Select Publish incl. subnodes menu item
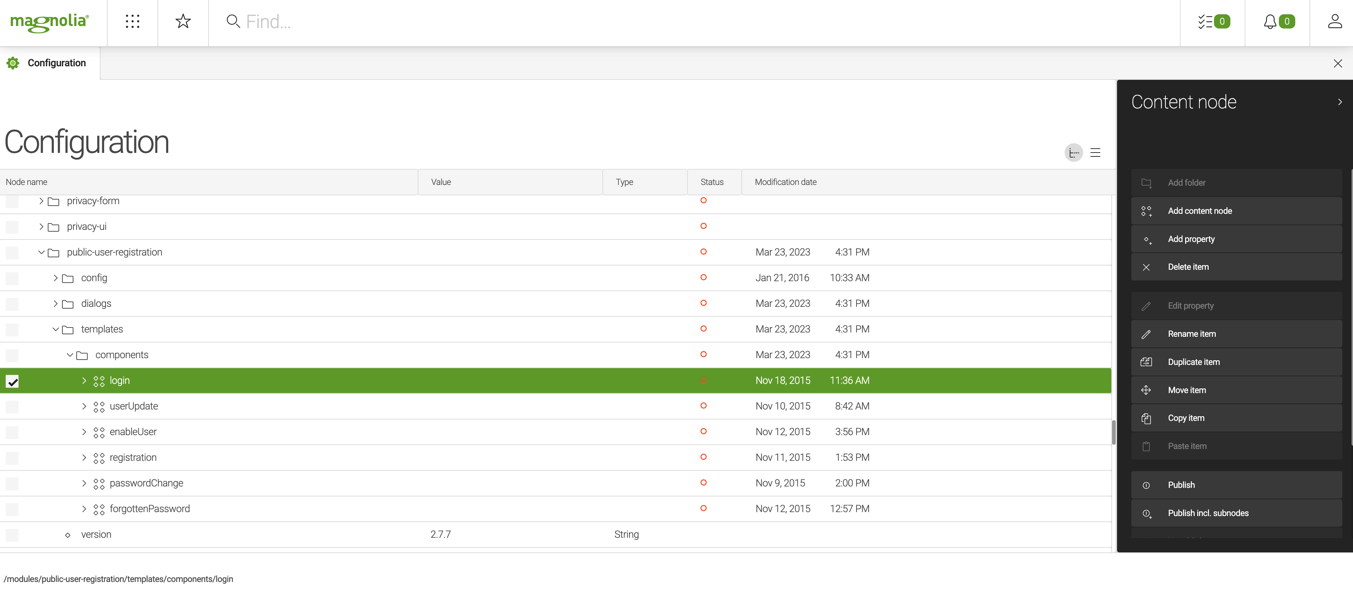The image size is (1353, 598). 1208,512
